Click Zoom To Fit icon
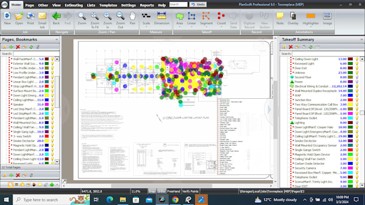The width and height of the screenshot is (365, 205). tap(95, 20)
